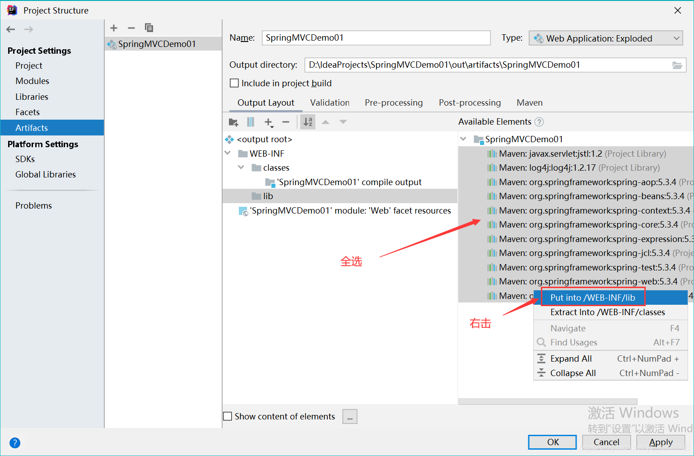
Task: Click the Apply button
Action: (661, 442)
